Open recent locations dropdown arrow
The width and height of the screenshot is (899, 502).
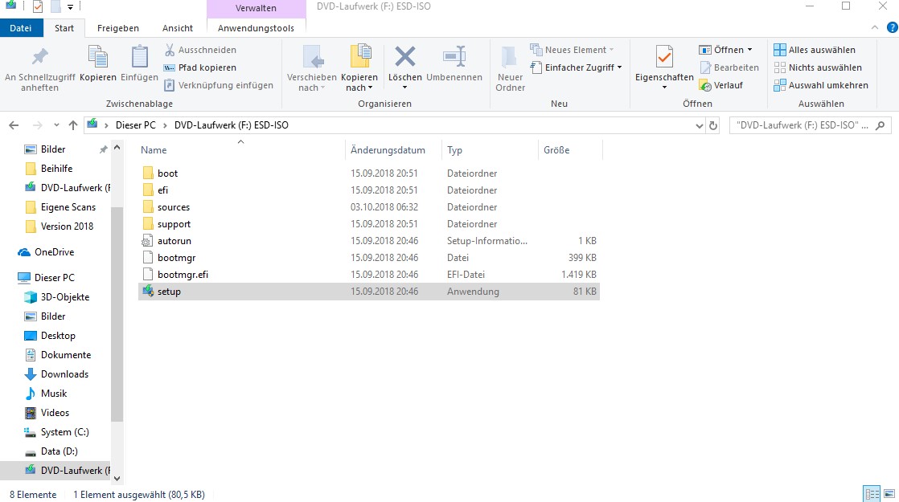click(56, 125)
